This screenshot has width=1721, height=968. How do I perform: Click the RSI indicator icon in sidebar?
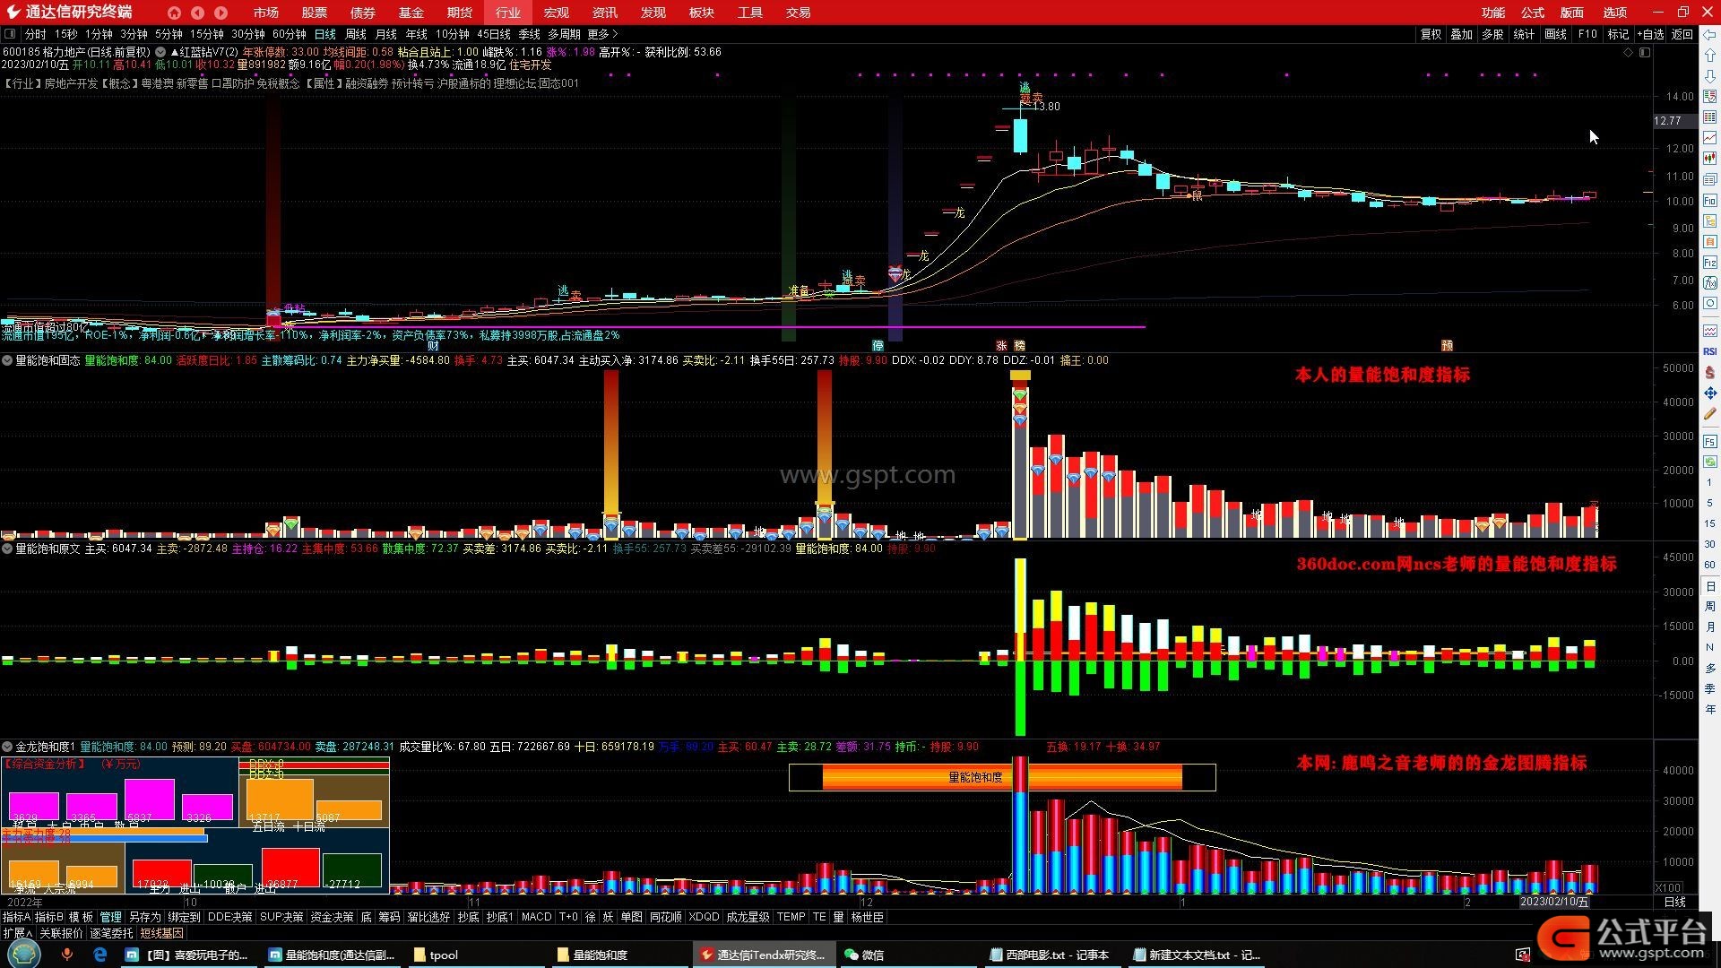pyautogui.click(x=1710, y=351)
